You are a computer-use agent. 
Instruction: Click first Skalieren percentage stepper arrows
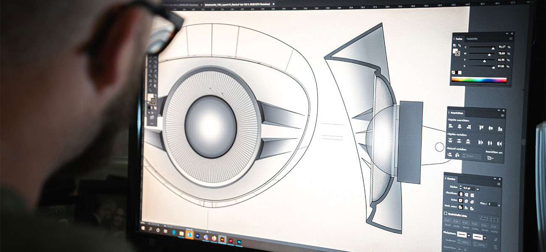coord(459,241)
